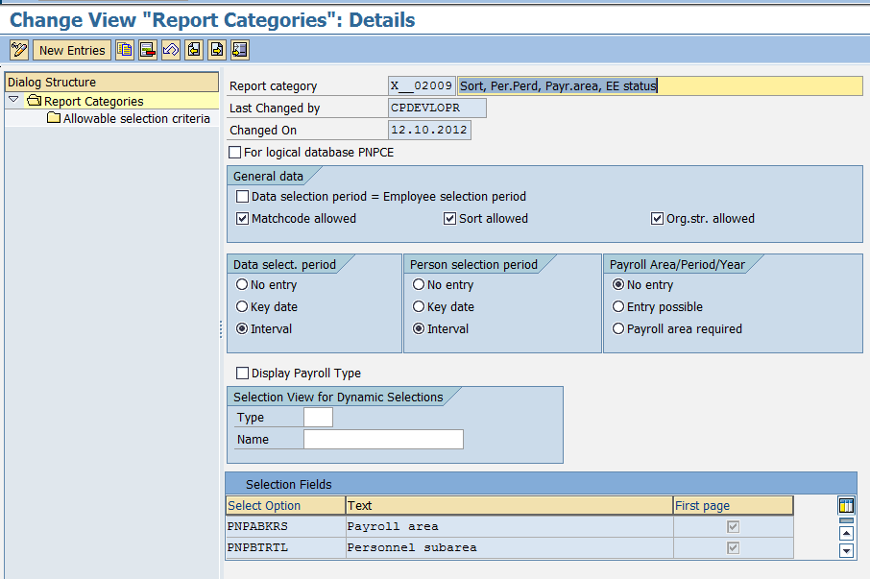Select Key date under Person selection period
This screenshot has height=579, width=870.
(x=419, y=306)
